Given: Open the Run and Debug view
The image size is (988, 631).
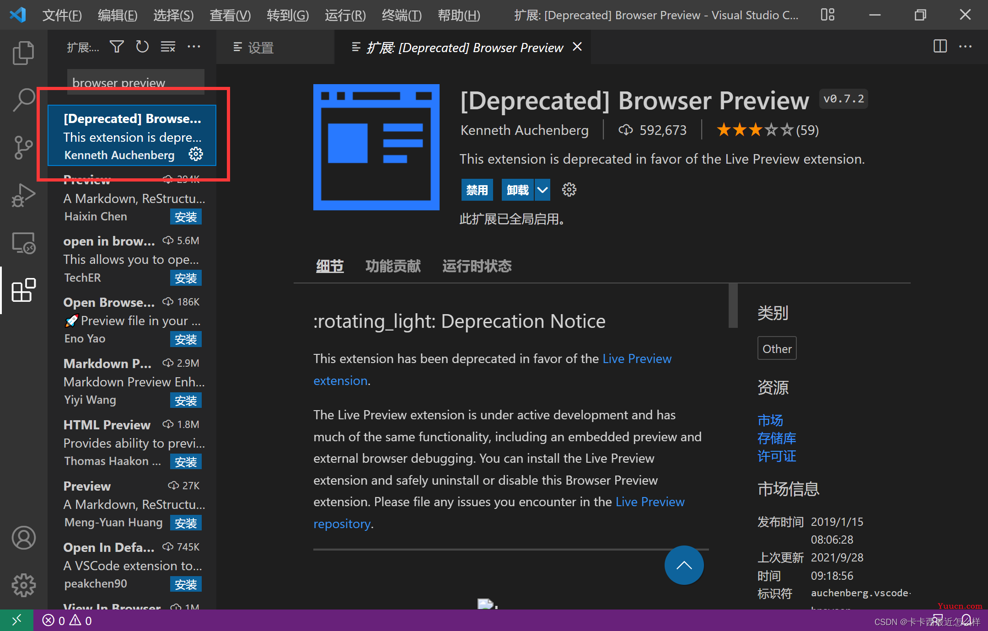Looking at the screenshot, I should click(23, 195).
